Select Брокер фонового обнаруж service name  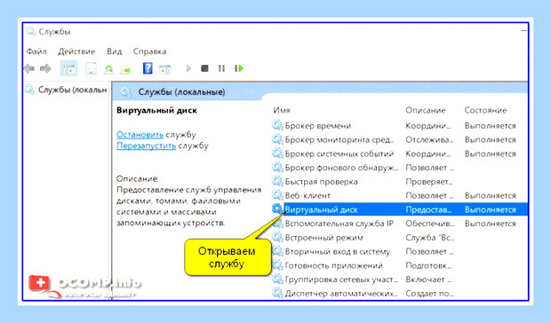pyautogui.click(x=341, y=168)
